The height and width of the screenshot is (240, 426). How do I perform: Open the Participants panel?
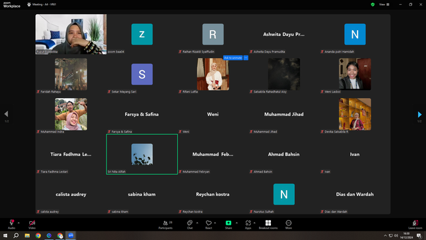pyautogui.click(x=166, y=224)
